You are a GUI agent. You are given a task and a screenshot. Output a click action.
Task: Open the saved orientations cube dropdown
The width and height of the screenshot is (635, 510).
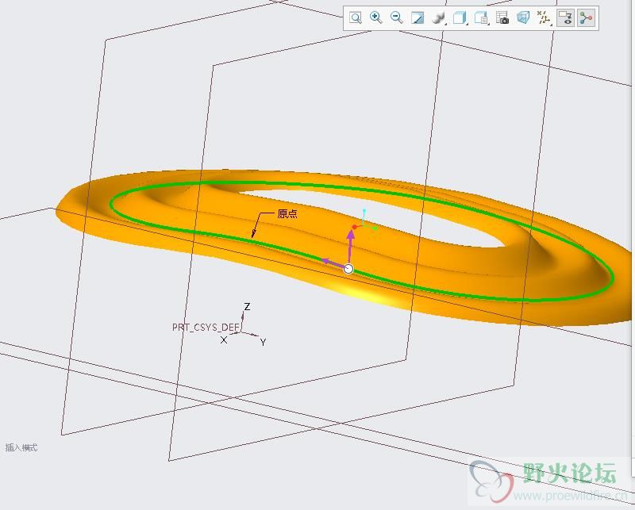coord(460,17)
